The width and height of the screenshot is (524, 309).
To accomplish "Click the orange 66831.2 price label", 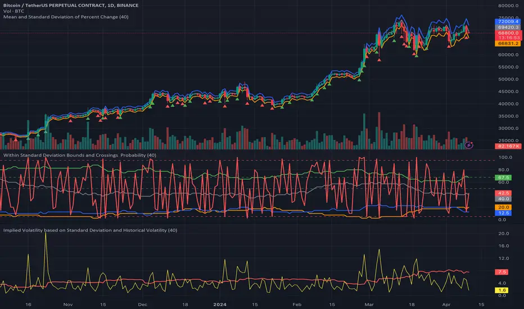I will 508,43.
